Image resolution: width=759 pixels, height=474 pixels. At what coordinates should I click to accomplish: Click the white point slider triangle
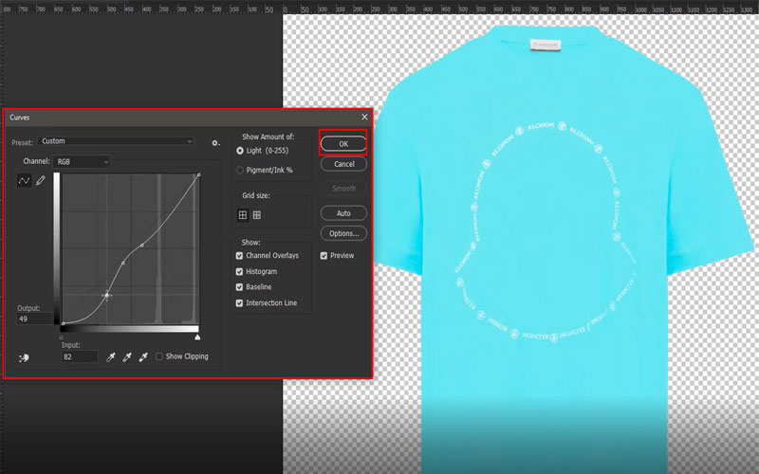(197, 337)
